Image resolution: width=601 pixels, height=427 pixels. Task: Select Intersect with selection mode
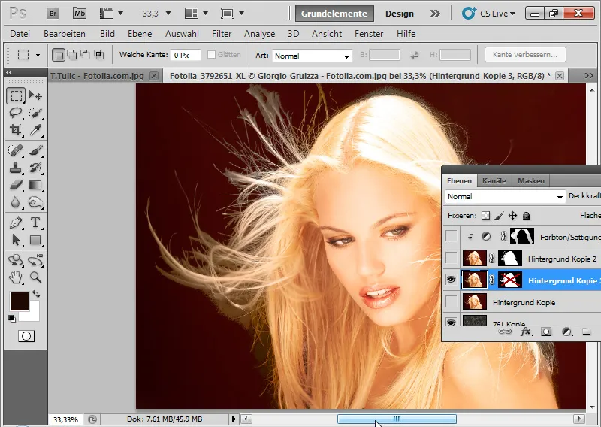pyautogui.click(x=99, y=55)
